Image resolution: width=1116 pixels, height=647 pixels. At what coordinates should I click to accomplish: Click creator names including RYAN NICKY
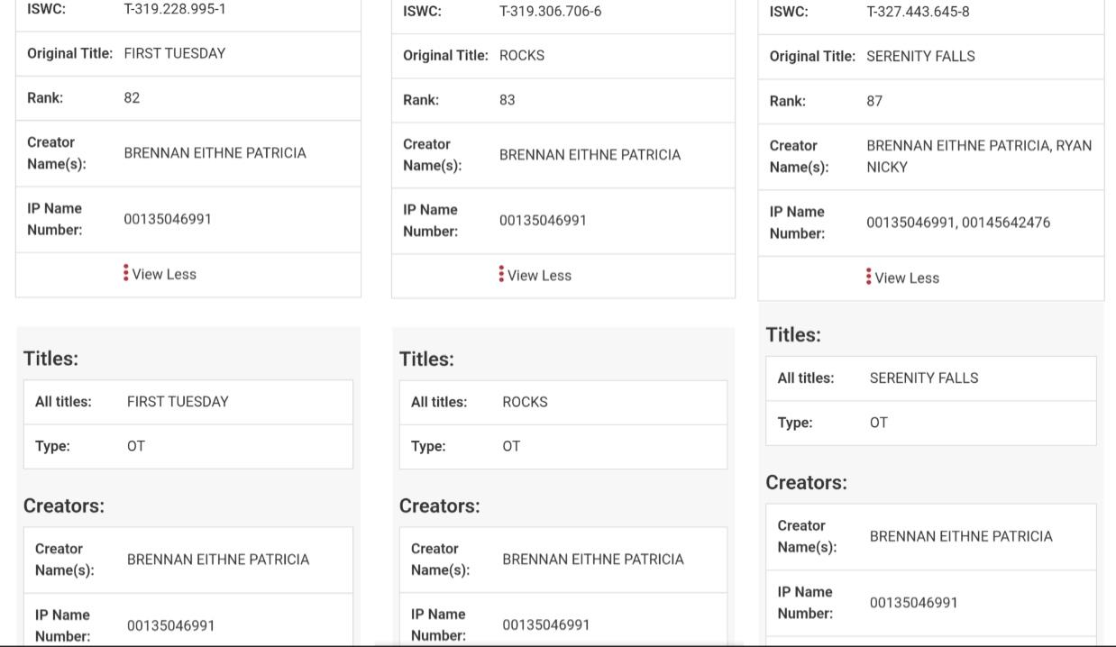979,156
